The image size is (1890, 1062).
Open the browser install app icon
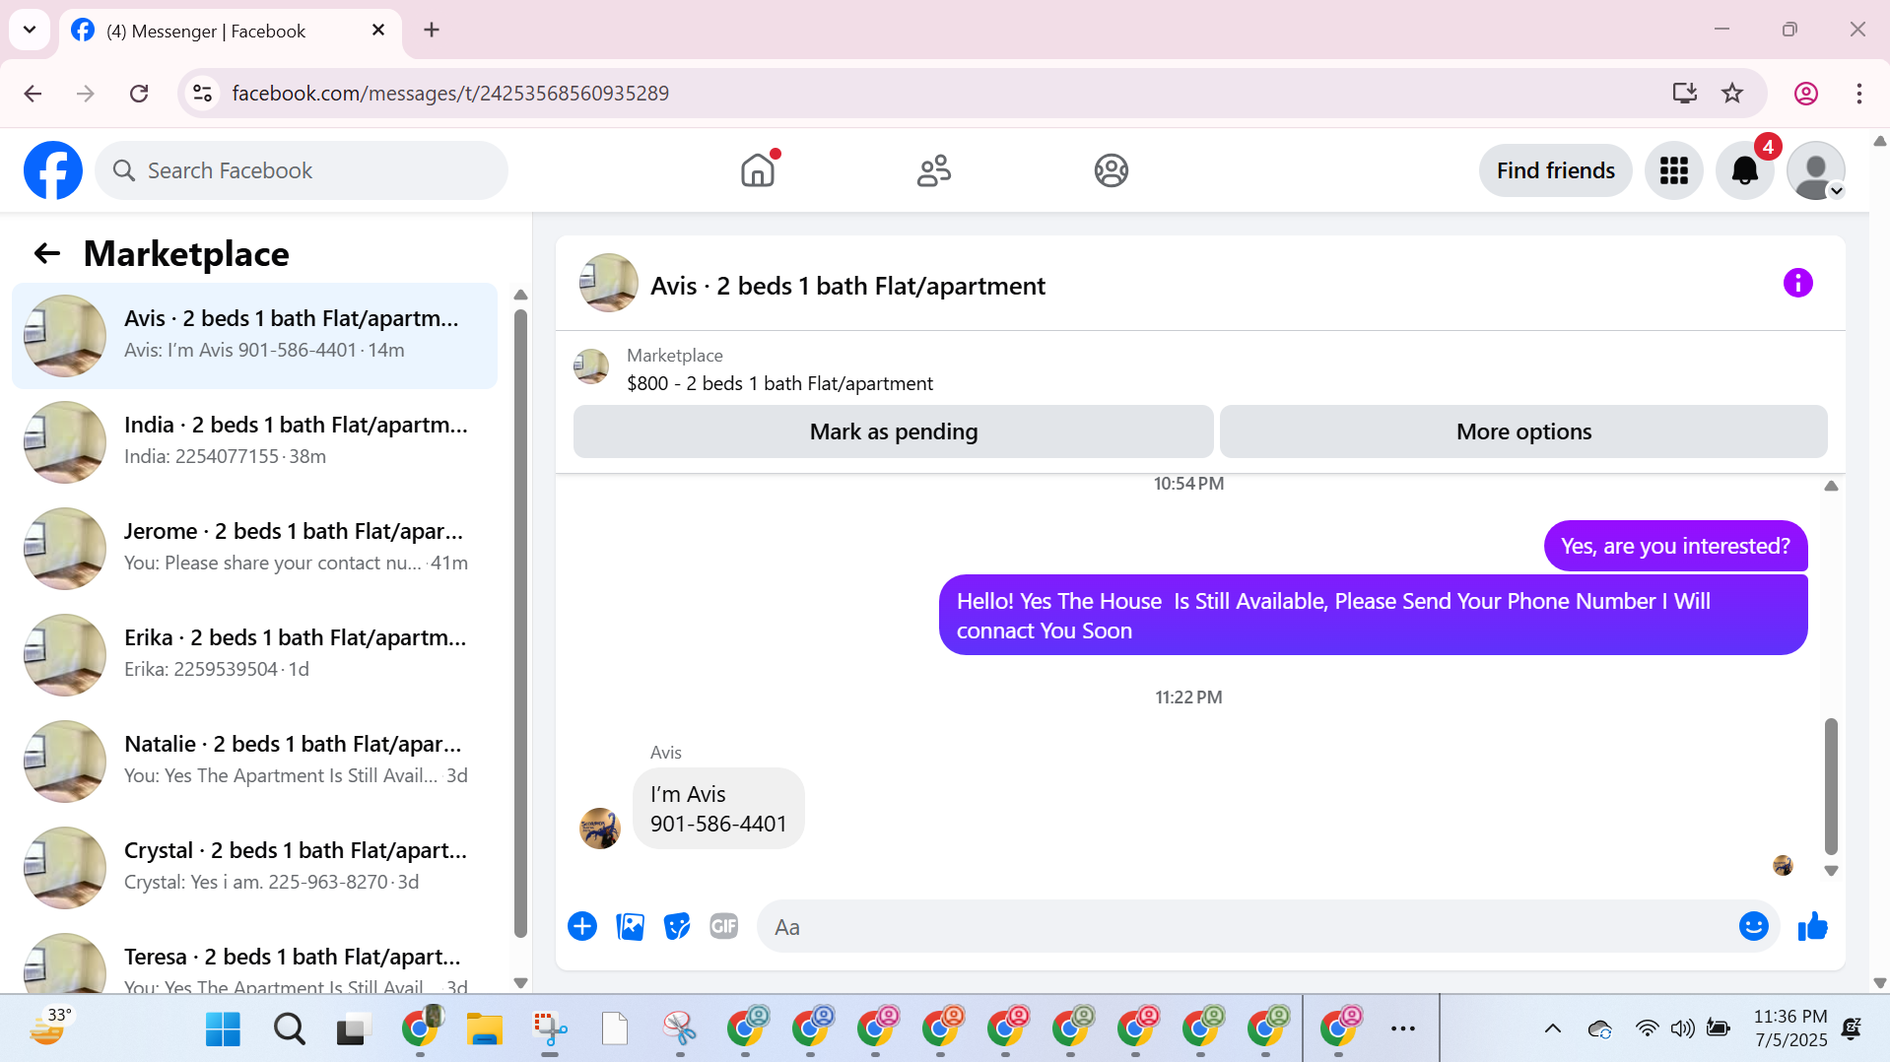1685,93
